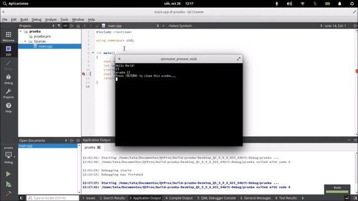
Task: Click the Line 14, Col 1 indicator
Action: point(336,26)
